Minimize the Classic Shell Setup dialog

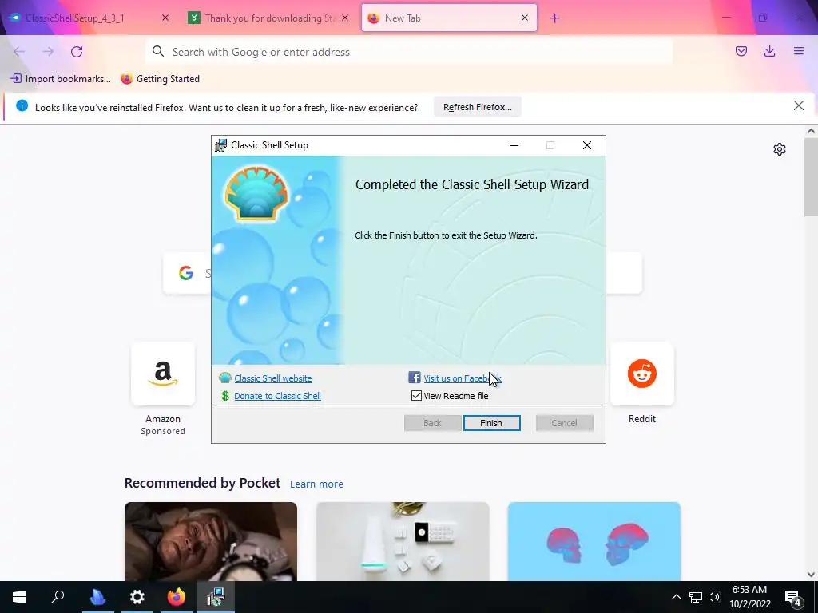tap(514, 145)
